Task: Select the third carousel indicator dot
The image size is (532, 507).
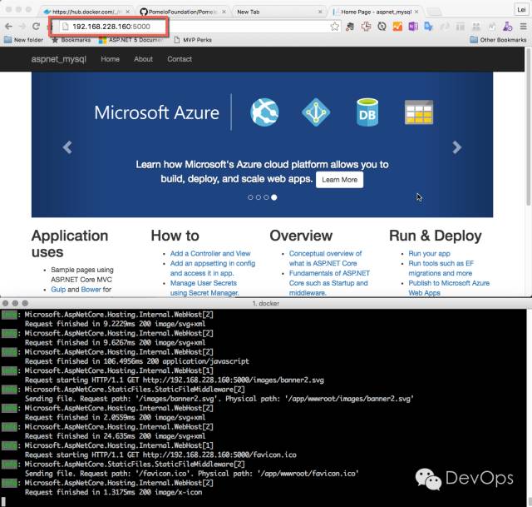Action: click(x=266, y=197)
